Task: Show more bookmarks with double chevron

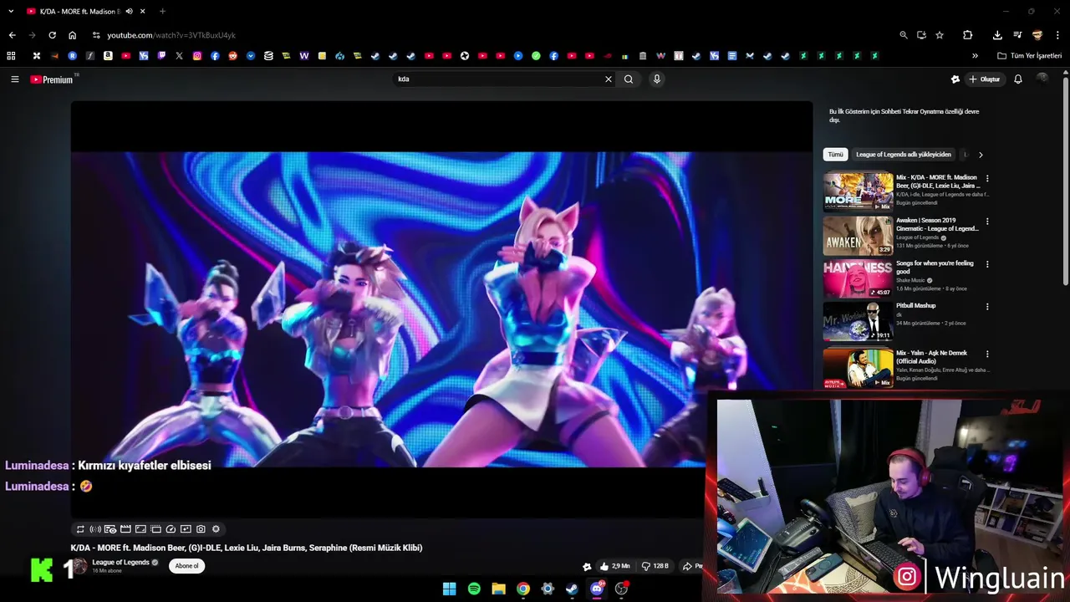Action: pos(975,56)
